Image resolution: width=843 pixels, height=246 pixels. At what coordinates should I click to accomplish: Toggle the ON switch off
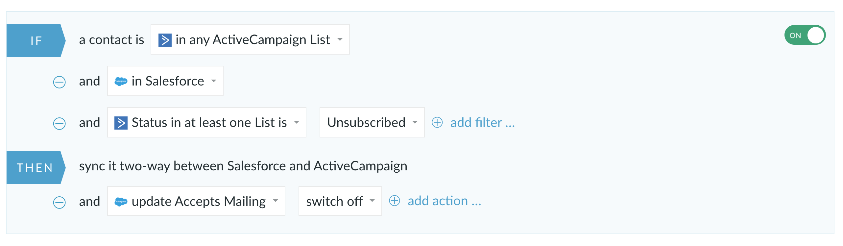point(805,35)
